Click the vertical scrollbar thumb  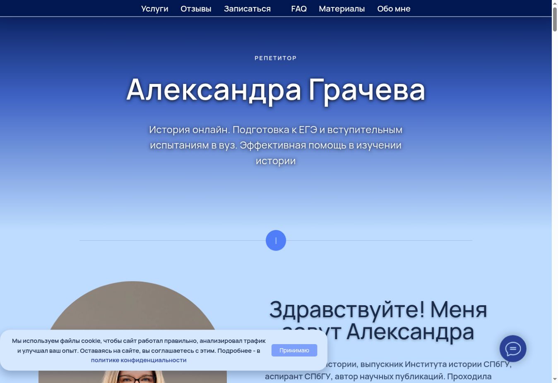coord(555,19)
